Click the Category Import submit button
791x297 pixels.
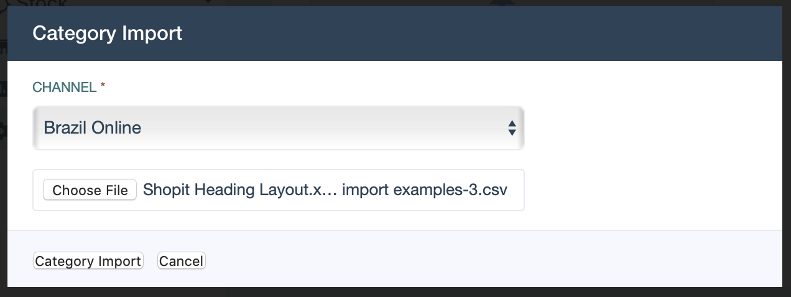pos(88,261)
